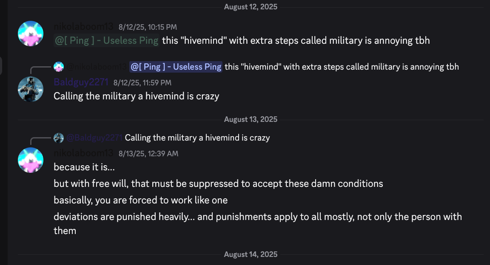Click the @Baldguy2271 name in the reply preview
The image size is (490, 265).
pos(94,138)
